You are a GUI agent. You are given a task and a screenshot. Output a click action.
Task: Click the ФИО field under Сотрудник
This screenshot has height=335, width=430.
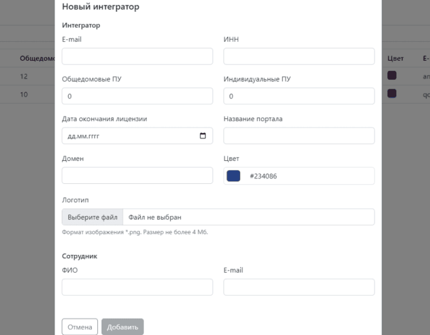coord(137,287)
